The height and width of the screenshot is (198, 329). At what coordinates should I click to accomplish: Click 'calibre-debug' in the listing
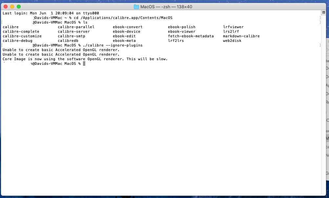pos(17,41)
